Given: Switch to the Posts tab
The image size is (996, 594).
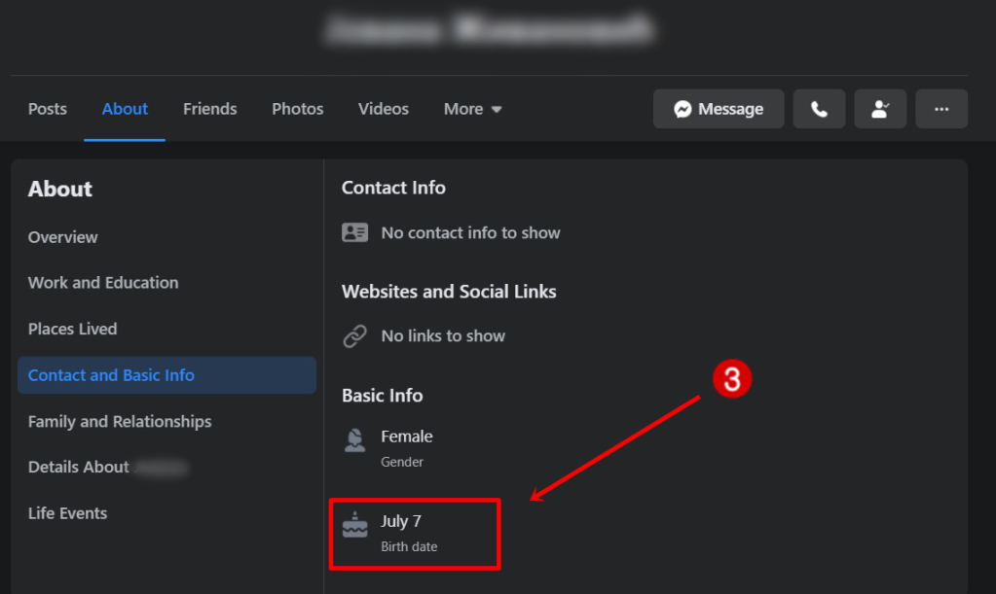Looking at the screenshot, I should 47,109.
